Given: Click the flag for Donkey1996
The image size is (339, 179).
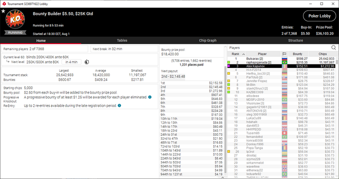Looking at the screenshot, I should pyautogui.click(x=285, y=144).
